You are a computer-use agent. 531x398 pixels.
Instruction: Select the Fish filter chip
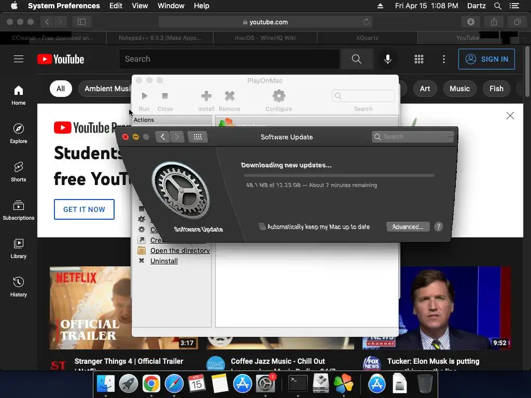pos(496,89)
